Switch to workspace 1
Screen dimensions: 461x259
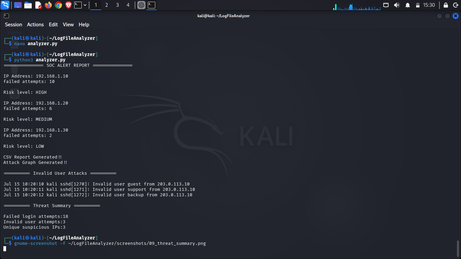96,5
